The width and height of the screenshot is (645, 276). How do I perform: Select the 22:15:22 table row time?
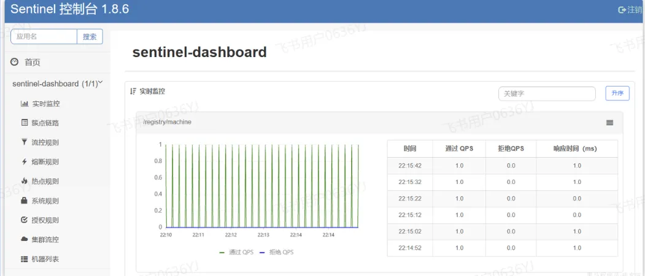point(410,198)
